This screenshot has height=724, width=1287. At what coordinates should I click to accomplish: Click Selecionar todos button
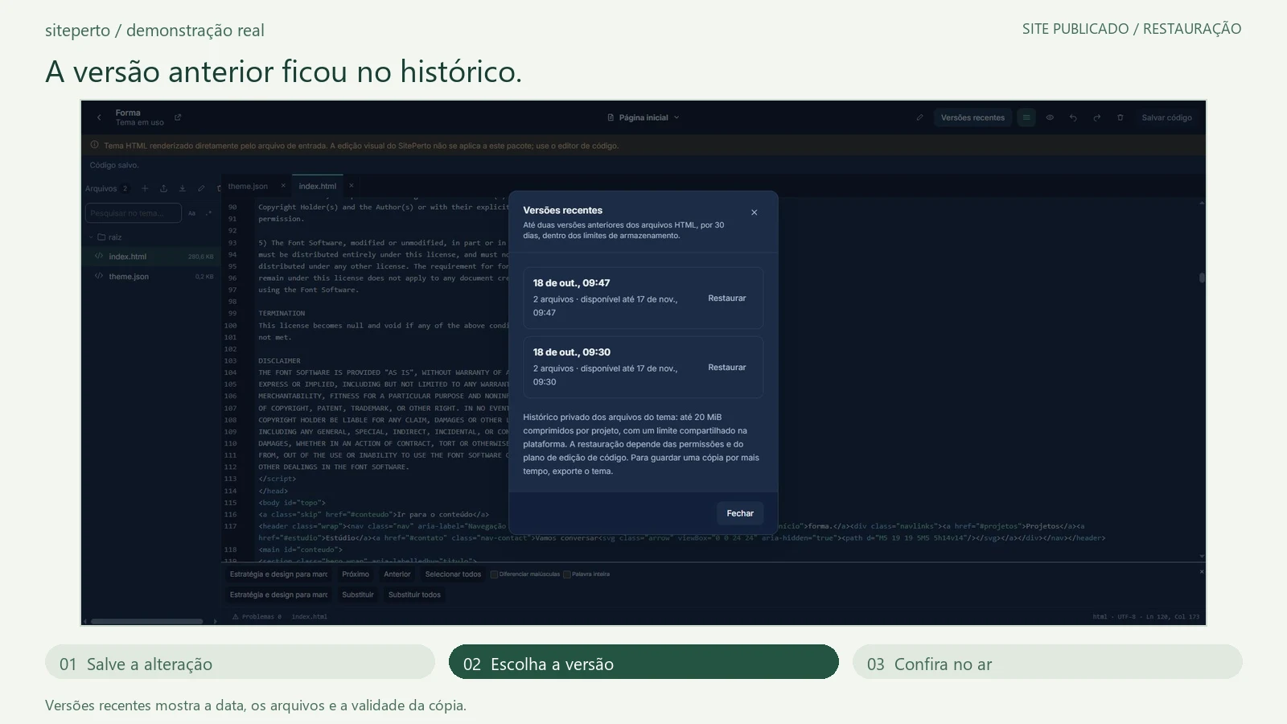pyautogui.click(x=453, y=574)
